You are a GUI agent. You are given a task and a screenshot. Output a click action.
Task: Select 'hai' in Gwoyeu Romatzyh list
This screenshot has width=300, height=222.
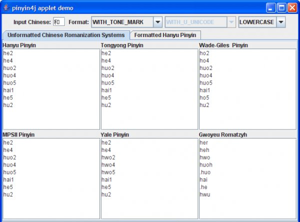pyautogui.click(x=203, y=179)
